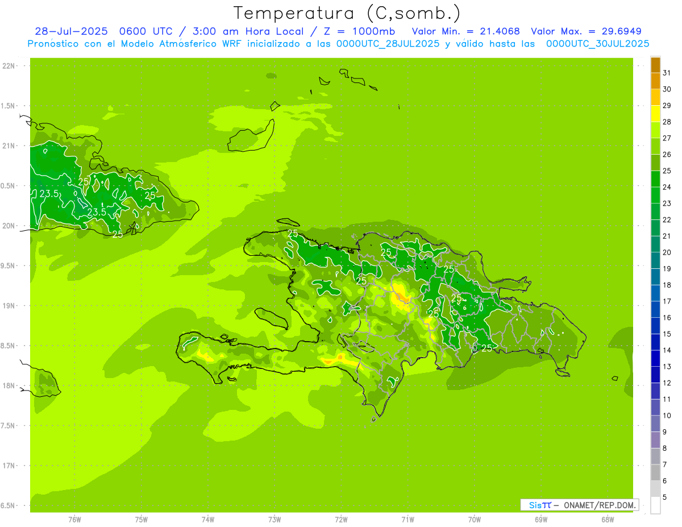Click the "69W" longitude axis label
The height and width of the screenshot is (527, 682).
[541, 520]
